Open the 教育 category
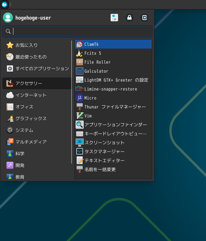Image resolution: width=206 pixels, height=241 pixels. point(36,177)
